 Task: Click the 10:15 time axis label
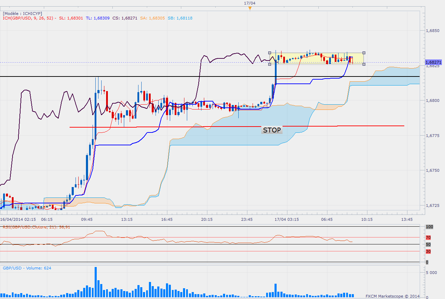(x=367, y=219)
